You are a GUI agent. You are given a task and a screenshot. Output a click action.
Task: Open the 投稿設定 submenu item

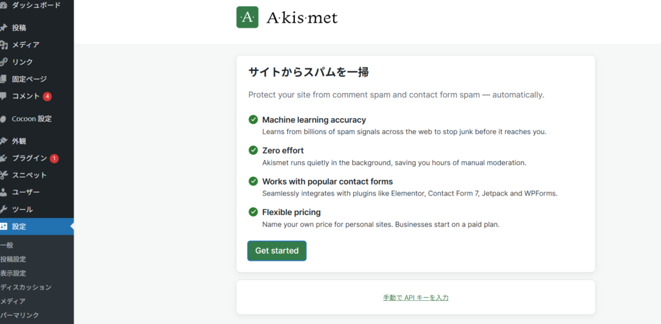[13, 259]
